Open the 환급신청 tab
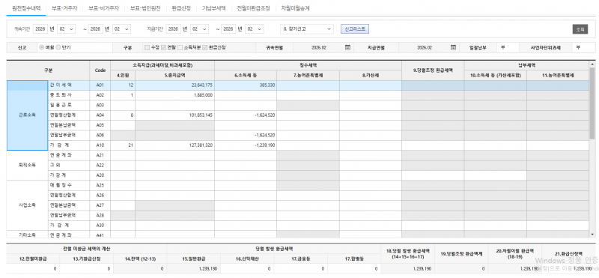This screenshot has width=599, height=278. pos(181,7)
